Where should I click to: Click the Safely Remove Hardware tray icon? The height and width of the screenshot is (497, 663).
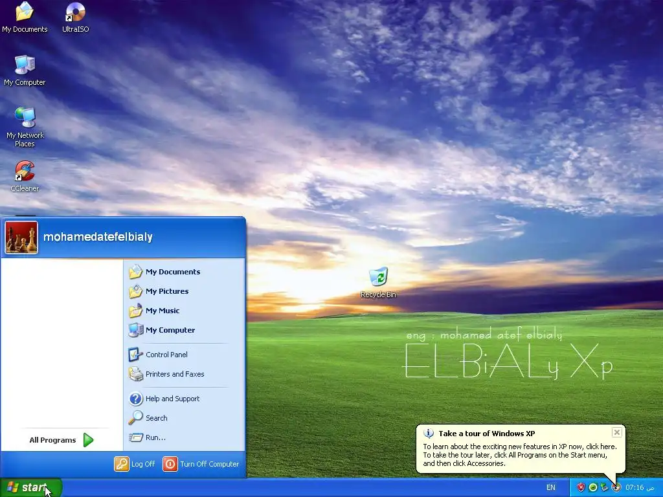[605, 488]
